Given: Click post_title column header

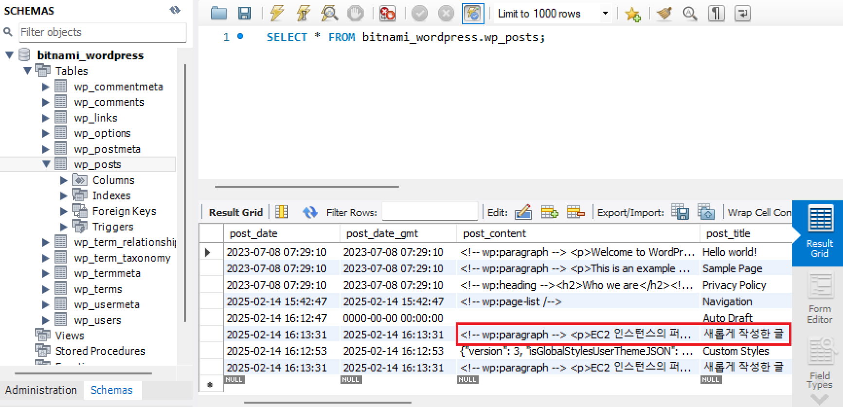Looking at the screenshot, I should 746,233.
